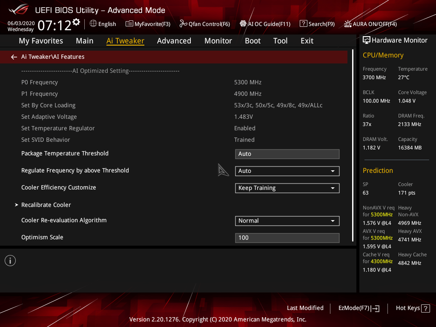Viewport: 436px width, 327px height.
Task: Click the Optimism Scale input field
Action: 287,237
